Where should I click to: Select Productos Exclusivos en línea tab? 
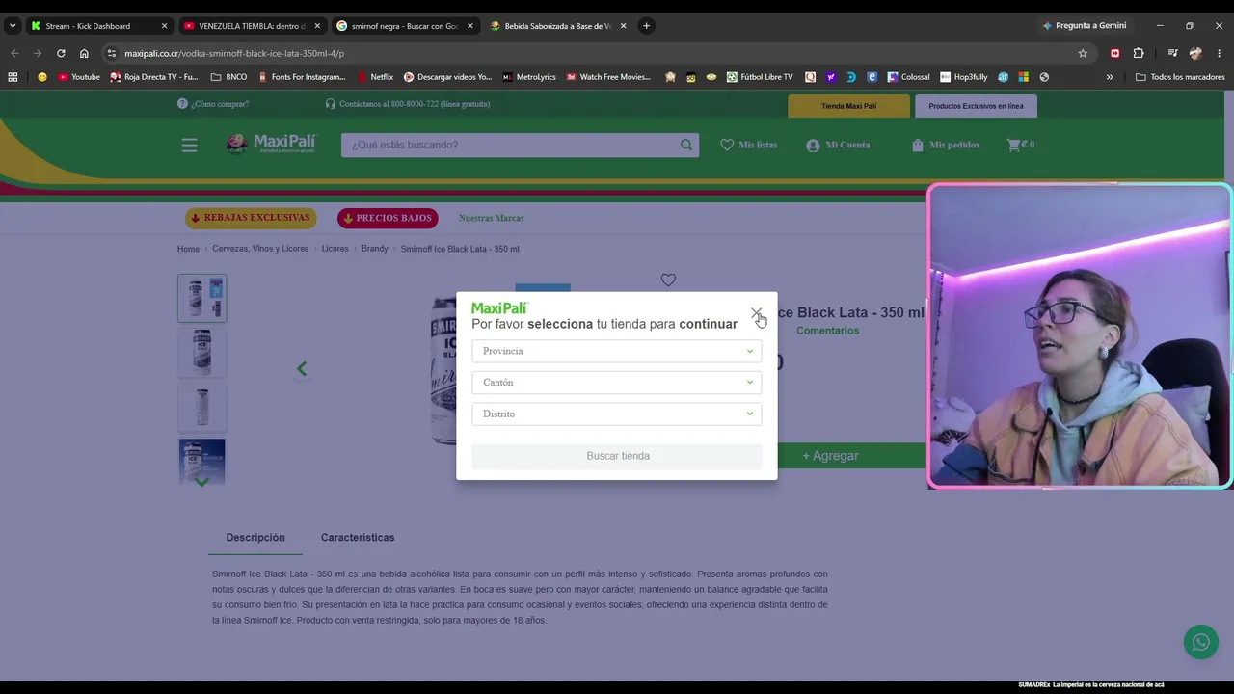click(x=976, y=106)
